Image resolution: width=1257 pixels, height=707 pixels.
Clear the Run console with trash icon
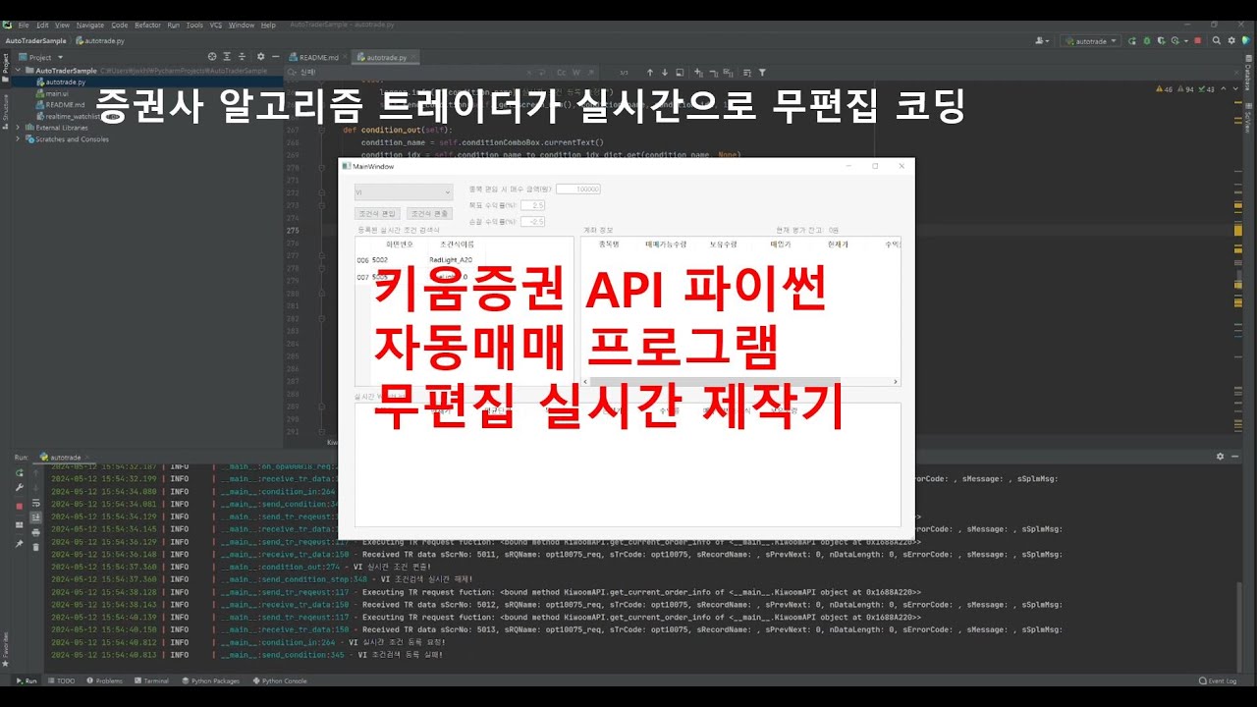[x=36, y=547]
